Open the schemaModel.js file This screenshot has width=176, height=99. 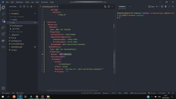pos(22,44)
